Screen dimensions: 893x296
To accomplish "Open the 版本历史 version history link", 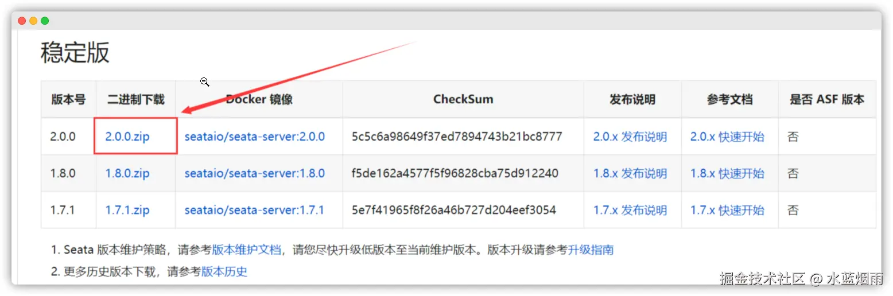I will [224, 271].
